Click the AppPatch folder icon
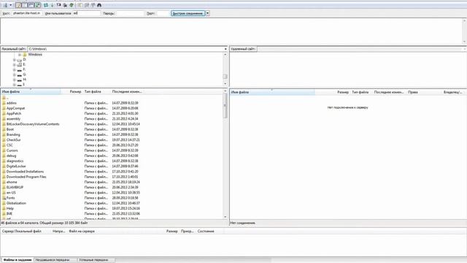Screen dimensions: 467x263 [x=4, y=114]
